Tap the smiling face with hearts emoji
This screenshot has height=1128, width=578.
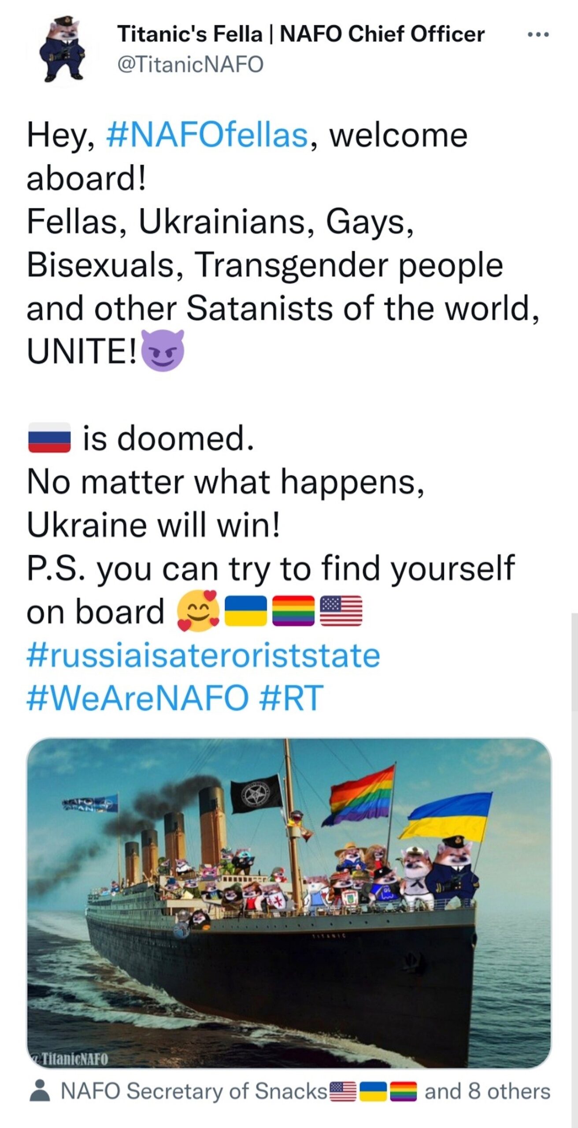click(x=198, y=611)
